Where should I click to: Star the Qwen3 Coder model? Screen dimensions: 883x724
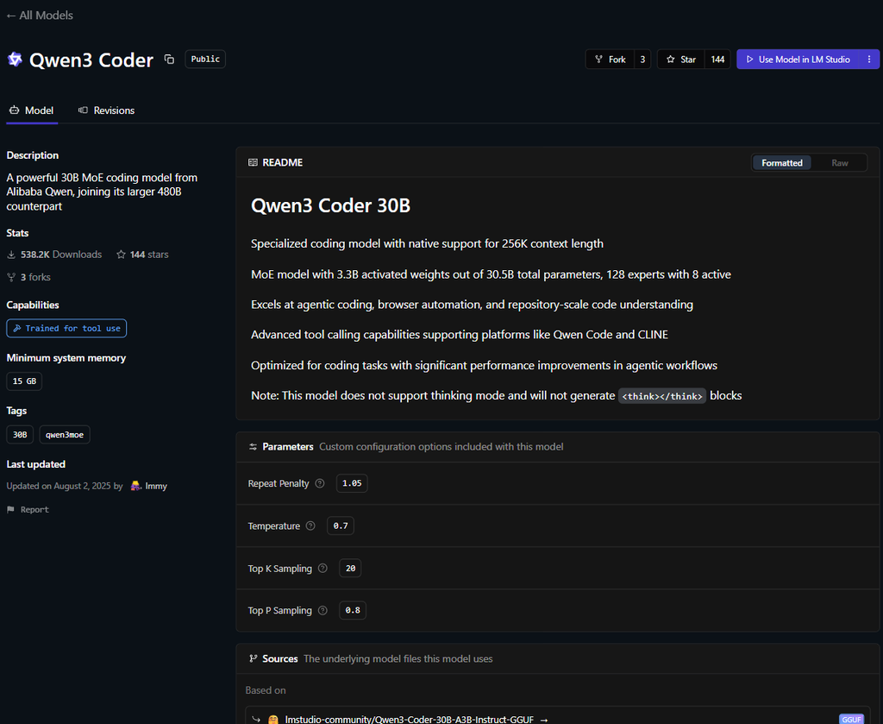[x=681, y=60]
